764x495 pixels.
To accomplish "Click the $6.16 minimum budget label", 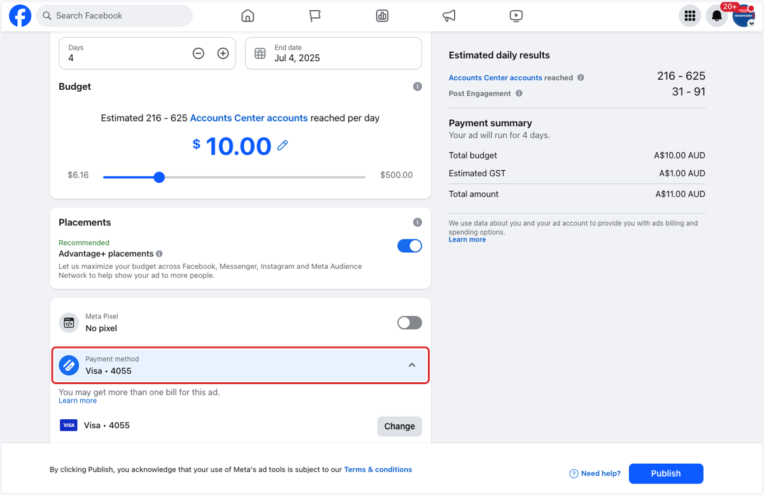I will click(x=78, y=175).
